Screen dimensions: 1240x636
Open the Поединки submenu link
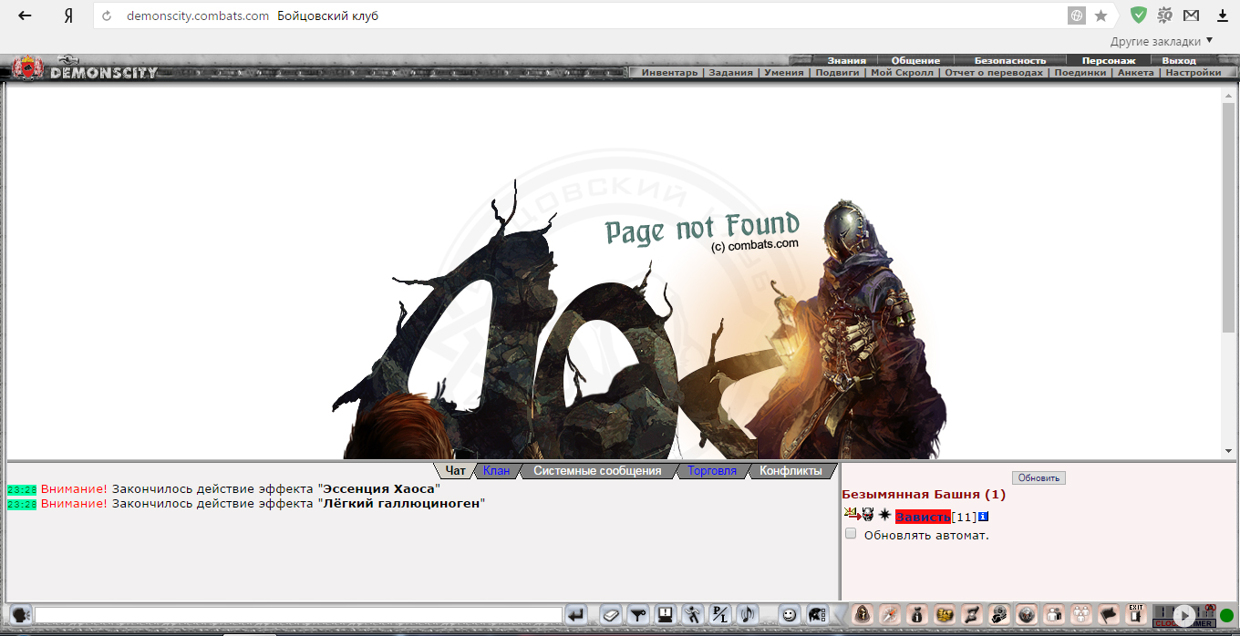(1080, 73)
